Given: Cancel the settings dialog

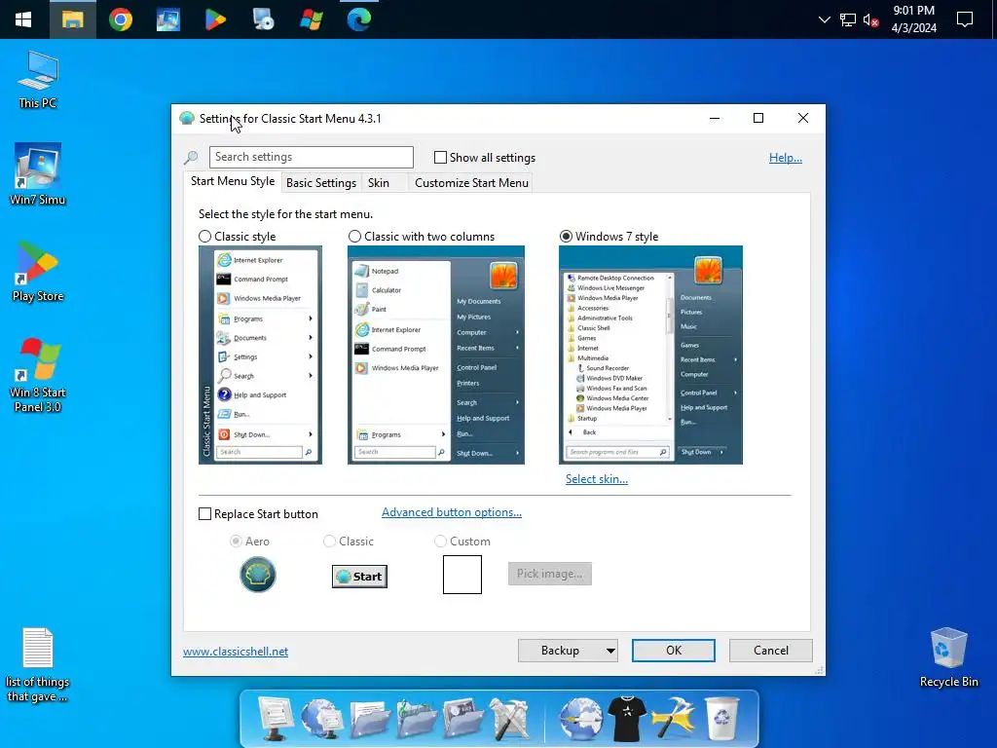Looking at the screenshot, I should [x=771, y=651].
